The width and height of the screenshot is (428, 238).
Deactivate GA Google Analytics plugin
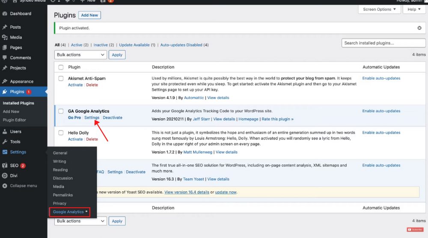[113, 118]
